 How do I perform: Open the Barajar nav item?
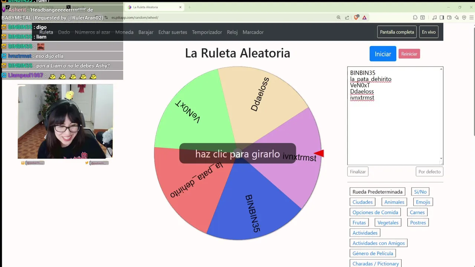pyautogui.click(x=146, y=32)
